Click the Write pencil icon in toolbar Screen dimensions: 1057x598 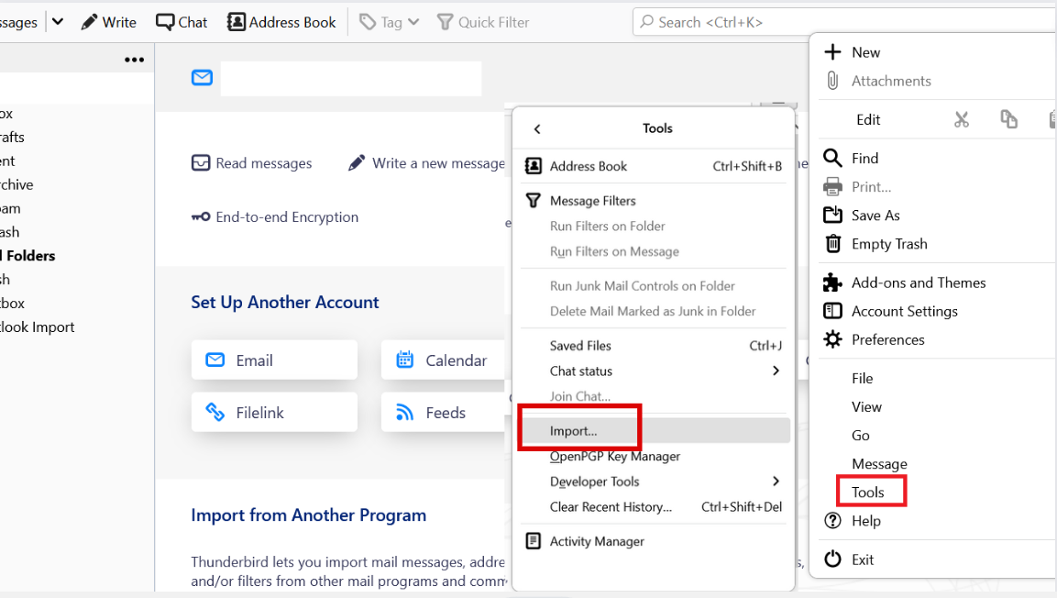(89, 22)
